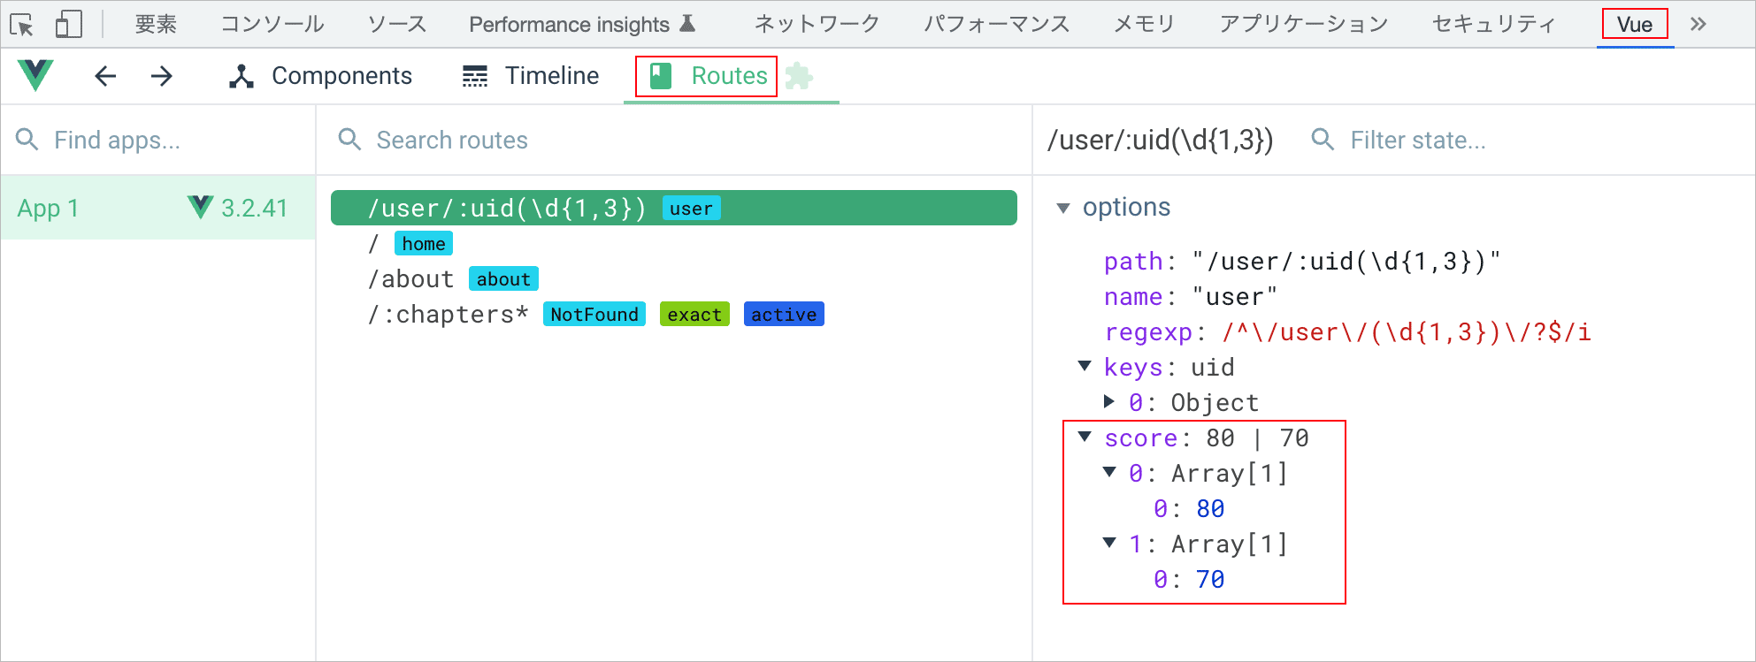Click the inspect element cursor icon
This screenshot has width=1756, height=662.
click(22, 25)
